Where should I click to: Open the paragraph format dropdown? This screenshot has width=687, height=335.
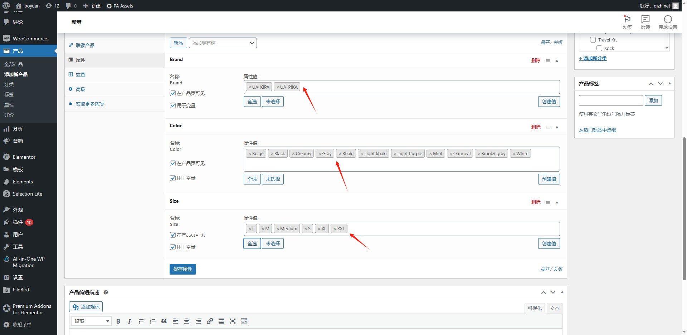coord(92,321)
